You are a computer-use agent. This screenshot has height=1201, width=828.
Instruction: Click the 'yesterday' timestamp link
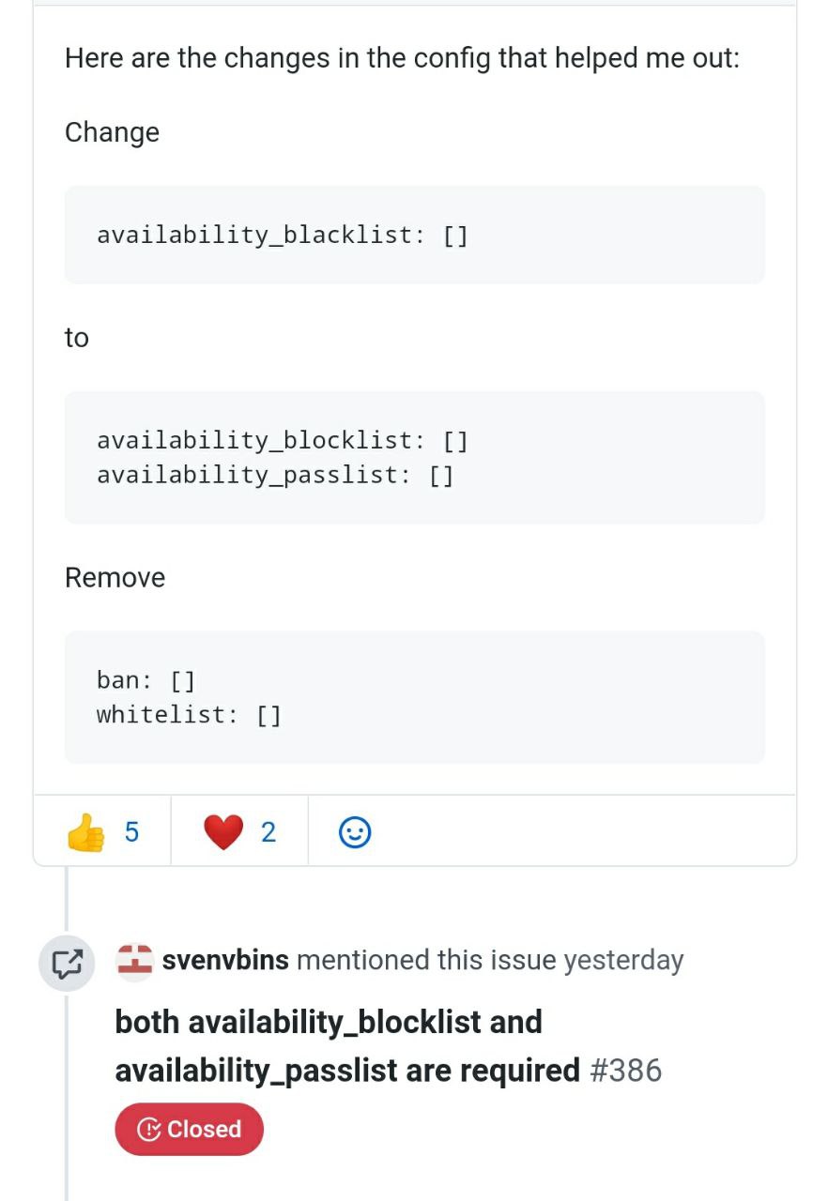(x=623, y=961)
